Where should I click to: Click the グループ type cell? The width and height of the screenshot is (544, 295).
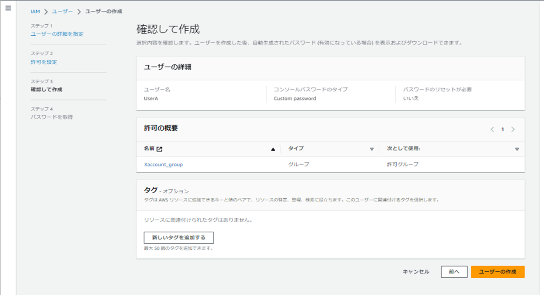(299, 164)
